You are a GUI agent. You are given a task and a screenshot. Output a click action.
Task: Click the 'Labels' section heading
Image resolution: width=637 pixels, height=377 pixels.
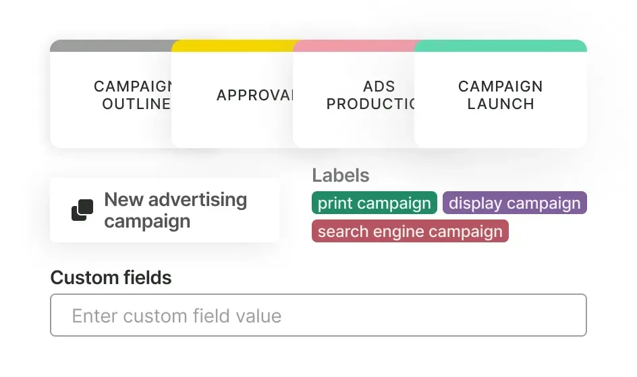341,176
